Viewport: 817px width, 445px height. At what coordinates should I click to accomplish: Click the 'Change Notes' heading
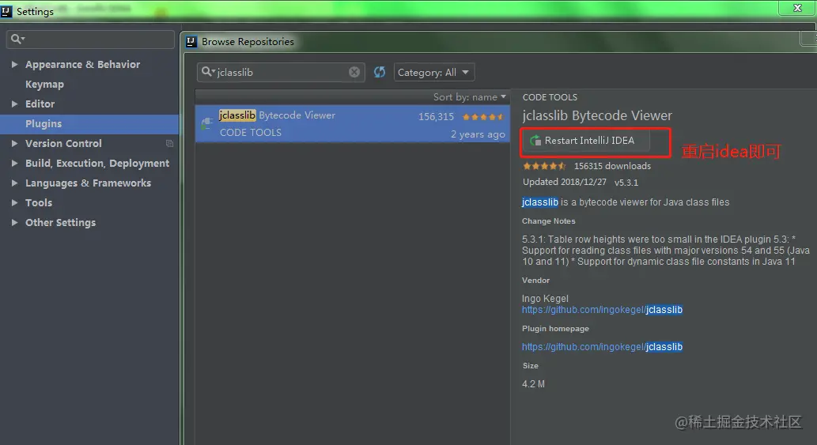(x=549, y=221)
